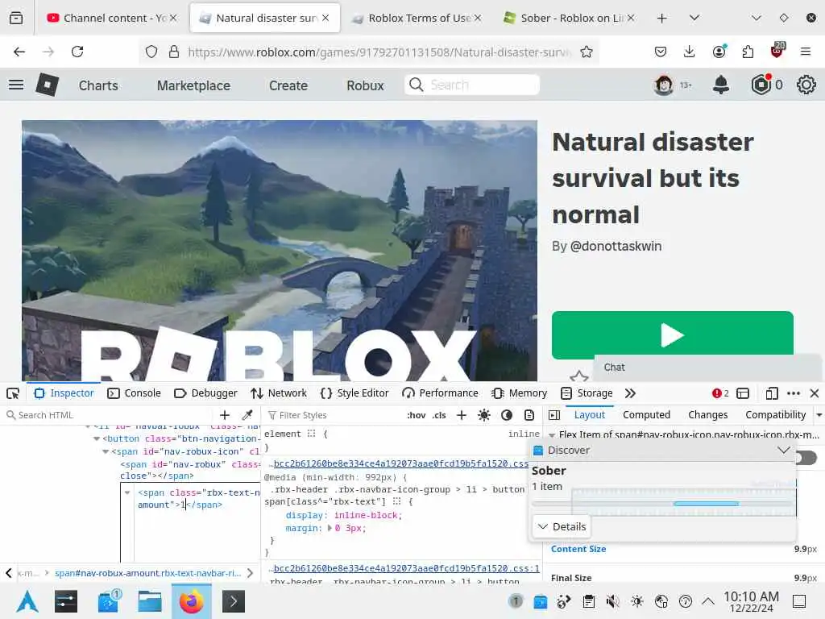The width and height of the screenshot is (825, 619).
Task: Open Responsive Design Mode
Action: (x=771, y=393)
